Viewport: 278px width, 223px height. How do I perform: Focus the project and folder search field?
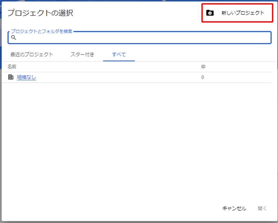[x=140, y=38]
